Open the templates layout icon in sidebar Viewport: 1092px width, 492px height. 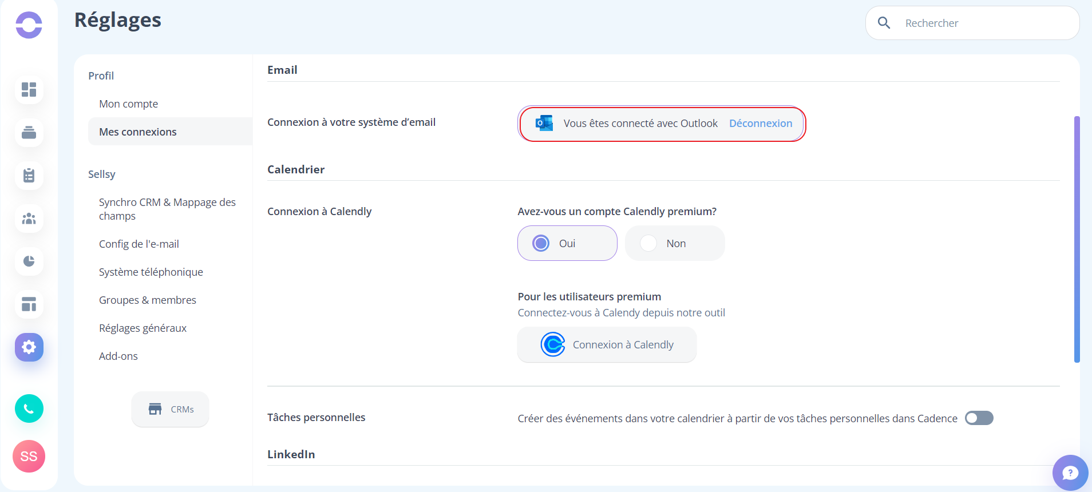29,304
